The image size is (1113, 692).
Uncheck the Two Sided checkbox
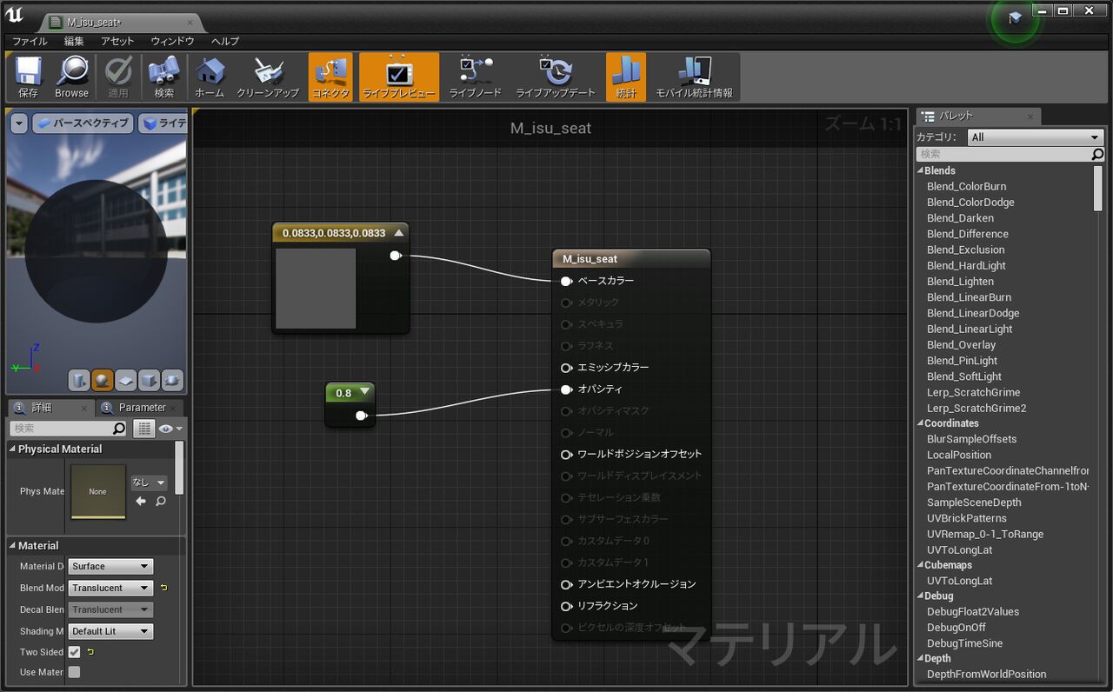point(75,652)
